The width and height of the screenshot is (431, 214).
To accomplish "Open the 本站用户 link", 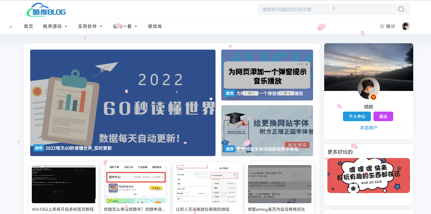I will click(368, 127).
